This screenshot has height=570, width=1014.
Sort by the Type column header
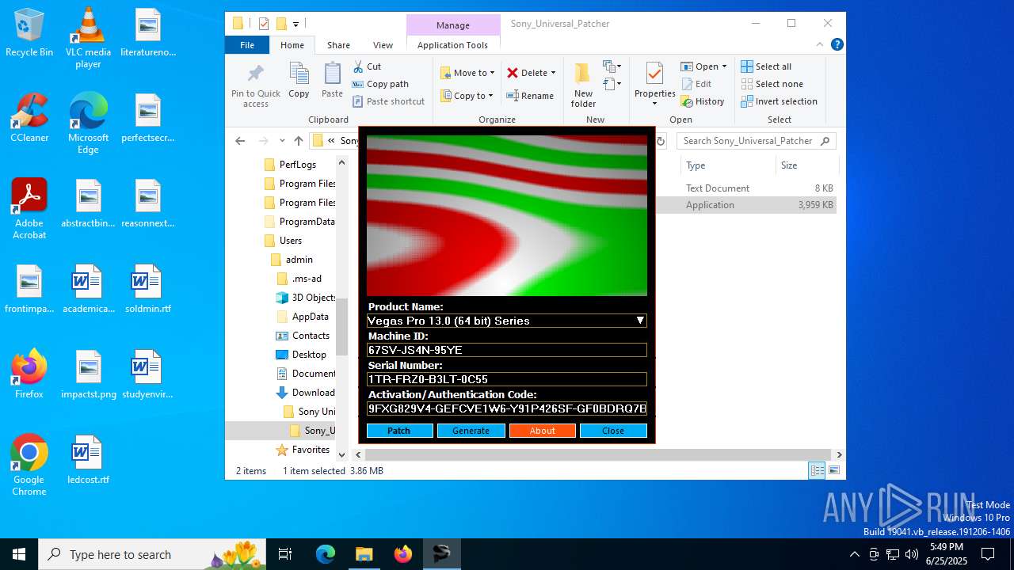click(x=727, y=165)
